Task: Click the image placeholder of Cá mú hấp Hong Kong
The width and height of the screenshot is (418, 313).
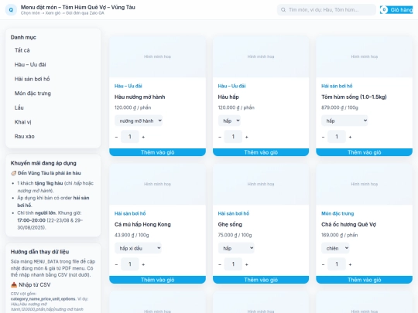Action: coord(158,184)
